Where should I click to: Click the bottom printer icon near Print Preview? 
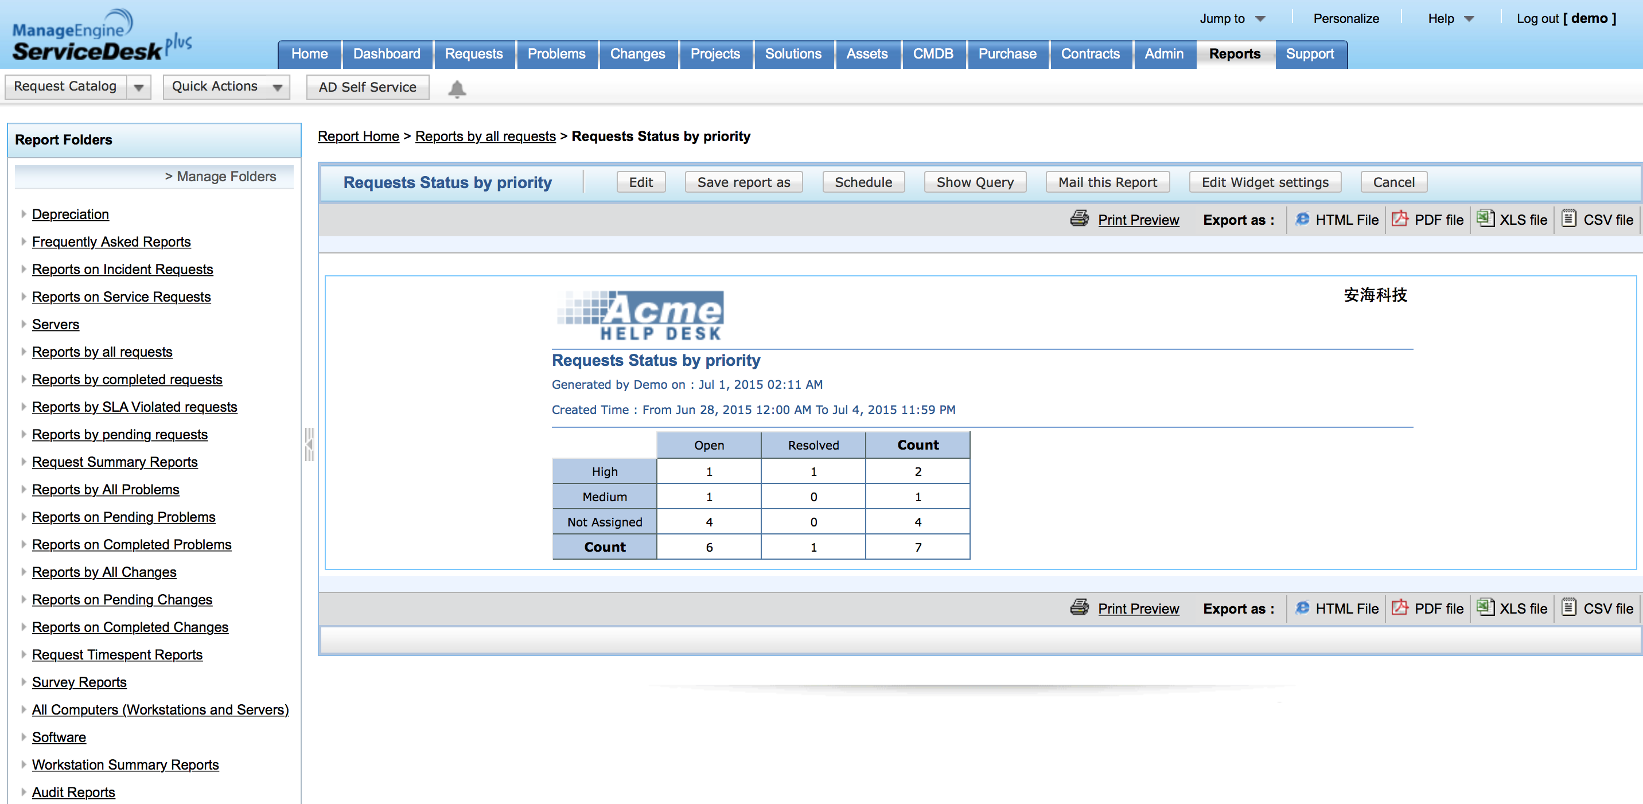point(1079,608)
